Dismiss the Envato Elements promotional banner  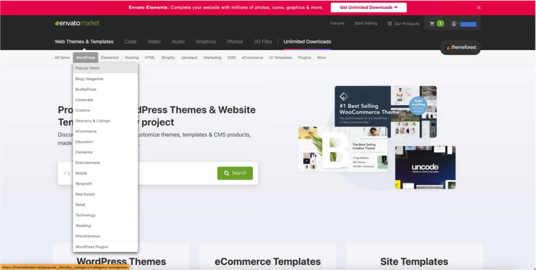pos(478,8)
